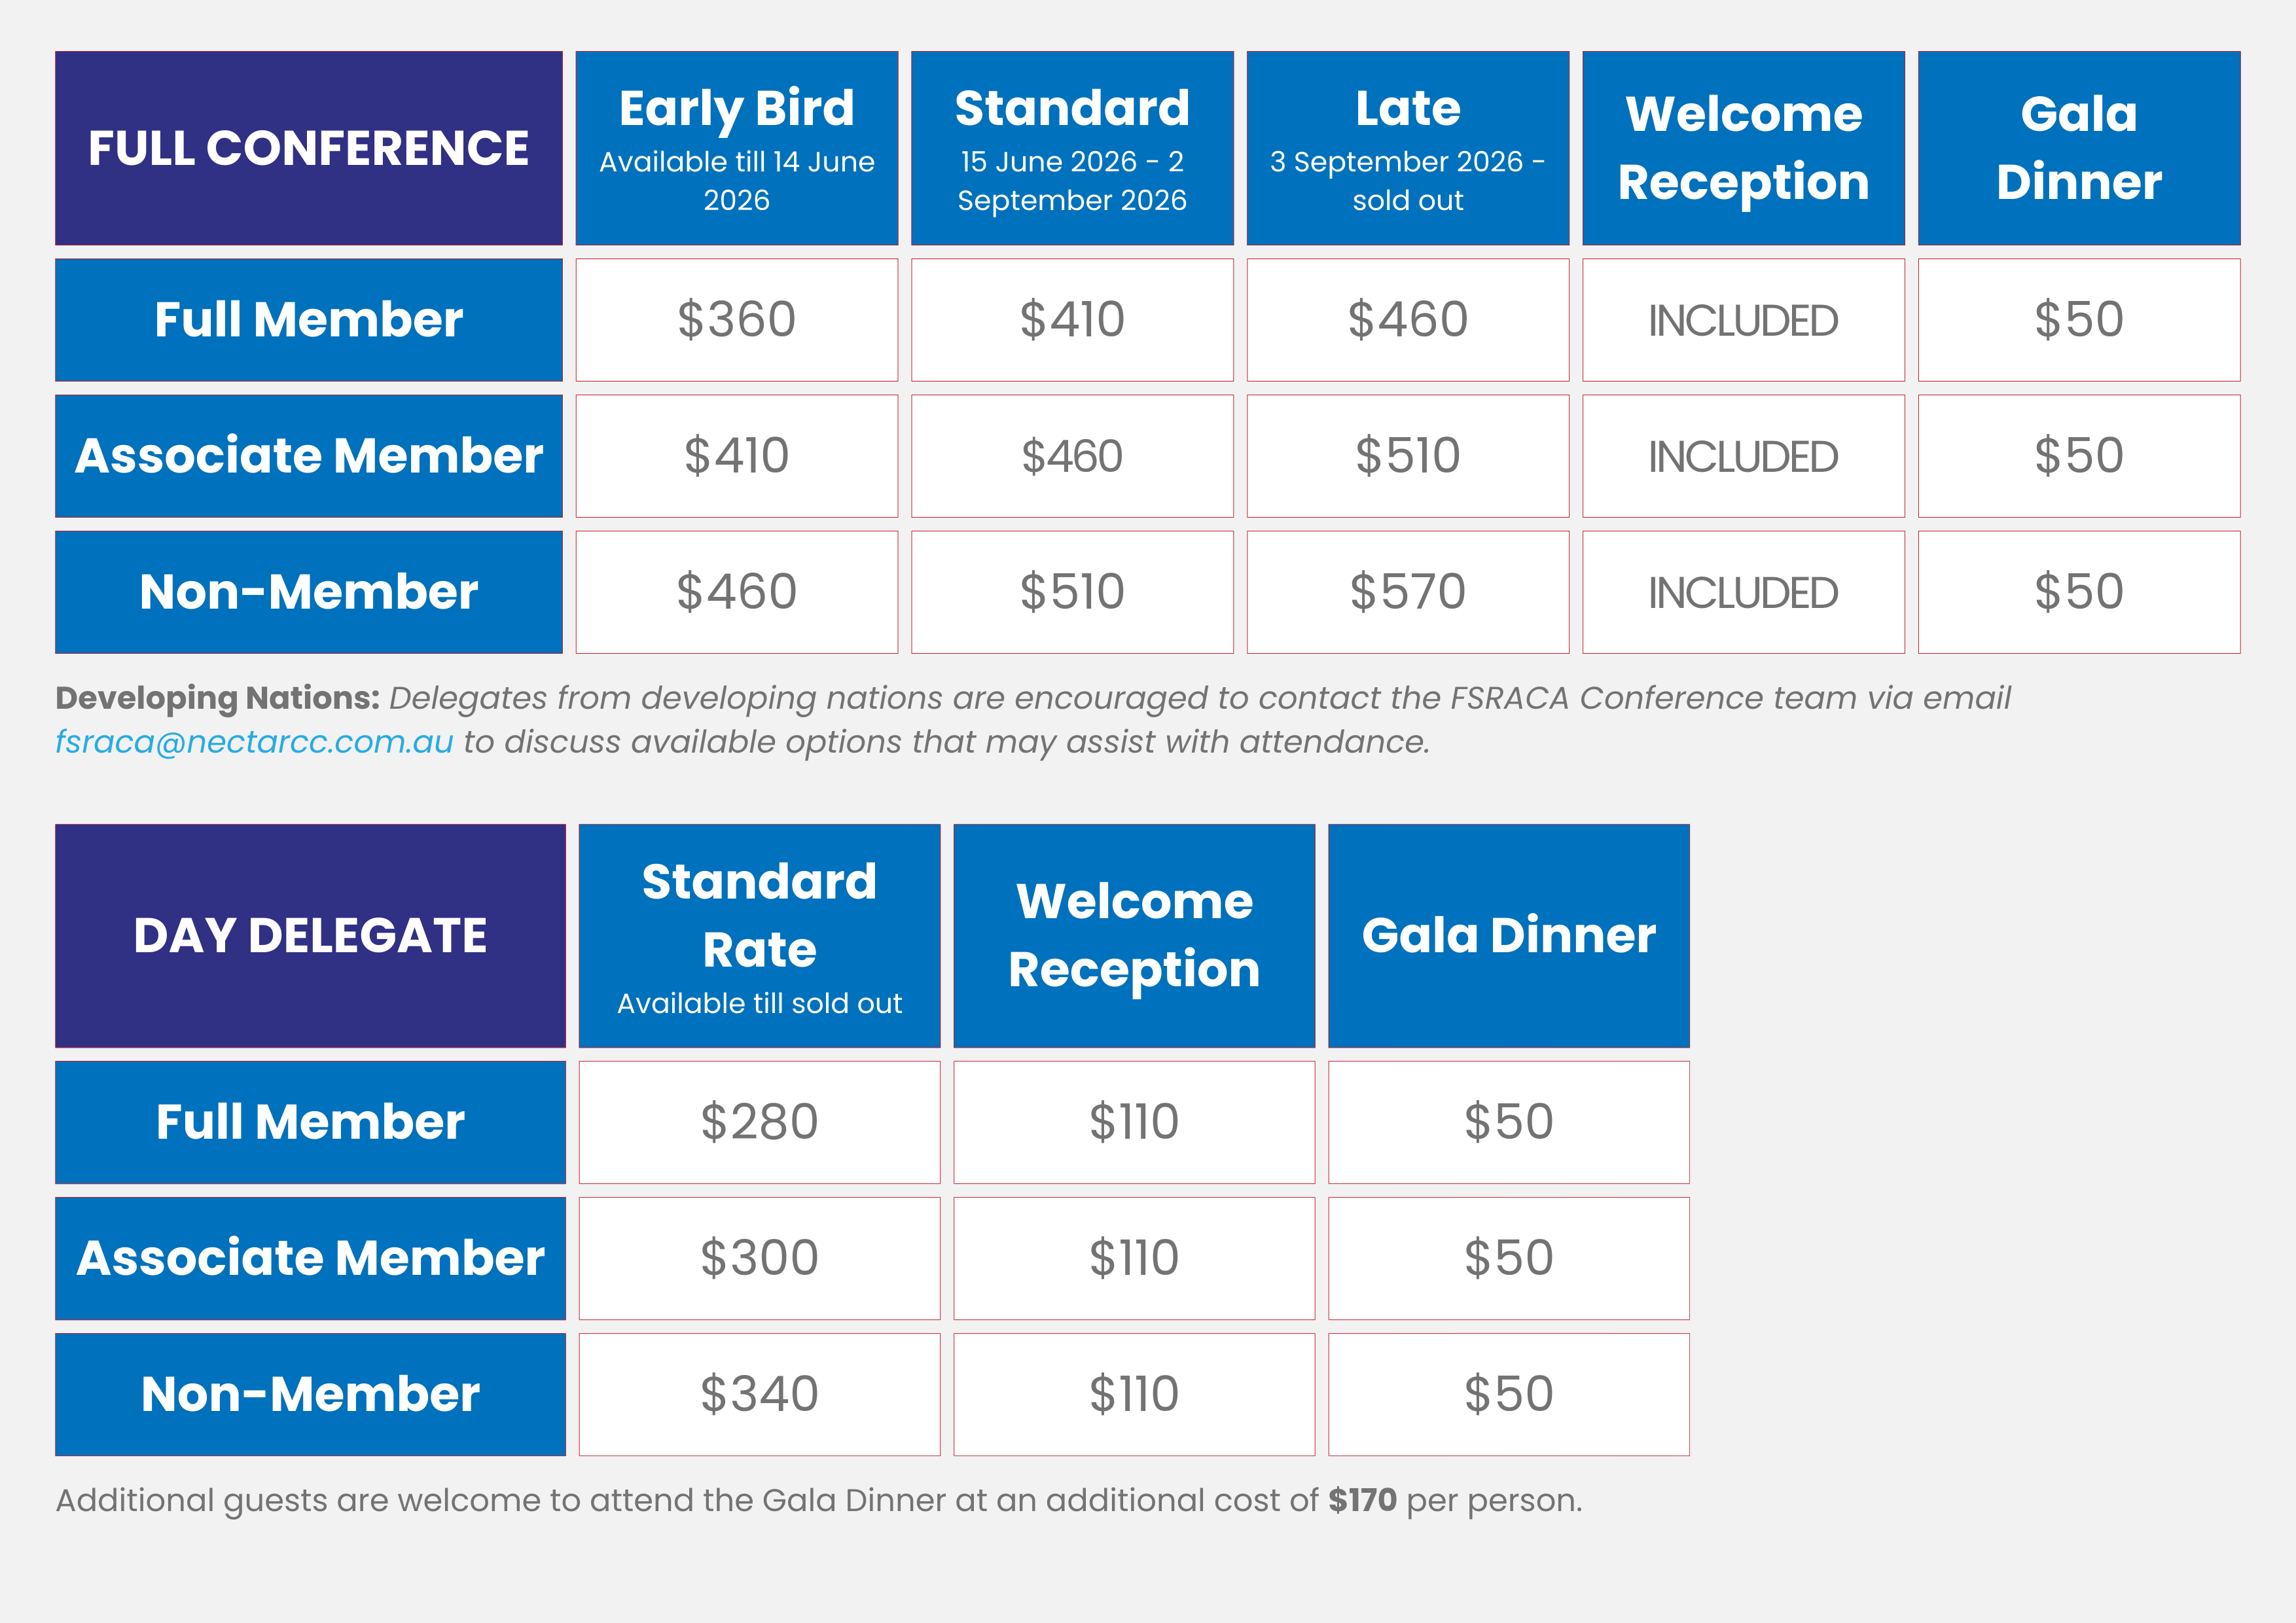Click the bold Developing Nations label
Image resolution: width=2296 pixels, height=1623 pixels.
click(x=217, y=698)
